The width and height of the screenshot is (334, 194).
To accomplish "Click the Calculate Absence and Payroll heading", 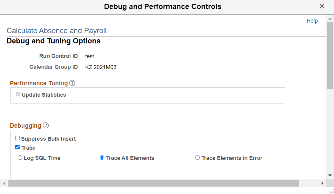I will click(56, 30).
